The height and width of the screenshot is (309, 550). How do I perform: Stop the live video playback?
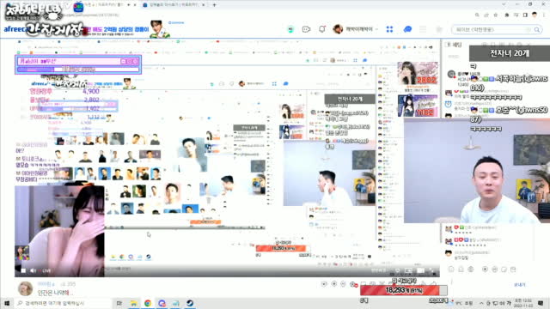click(23, 270)
